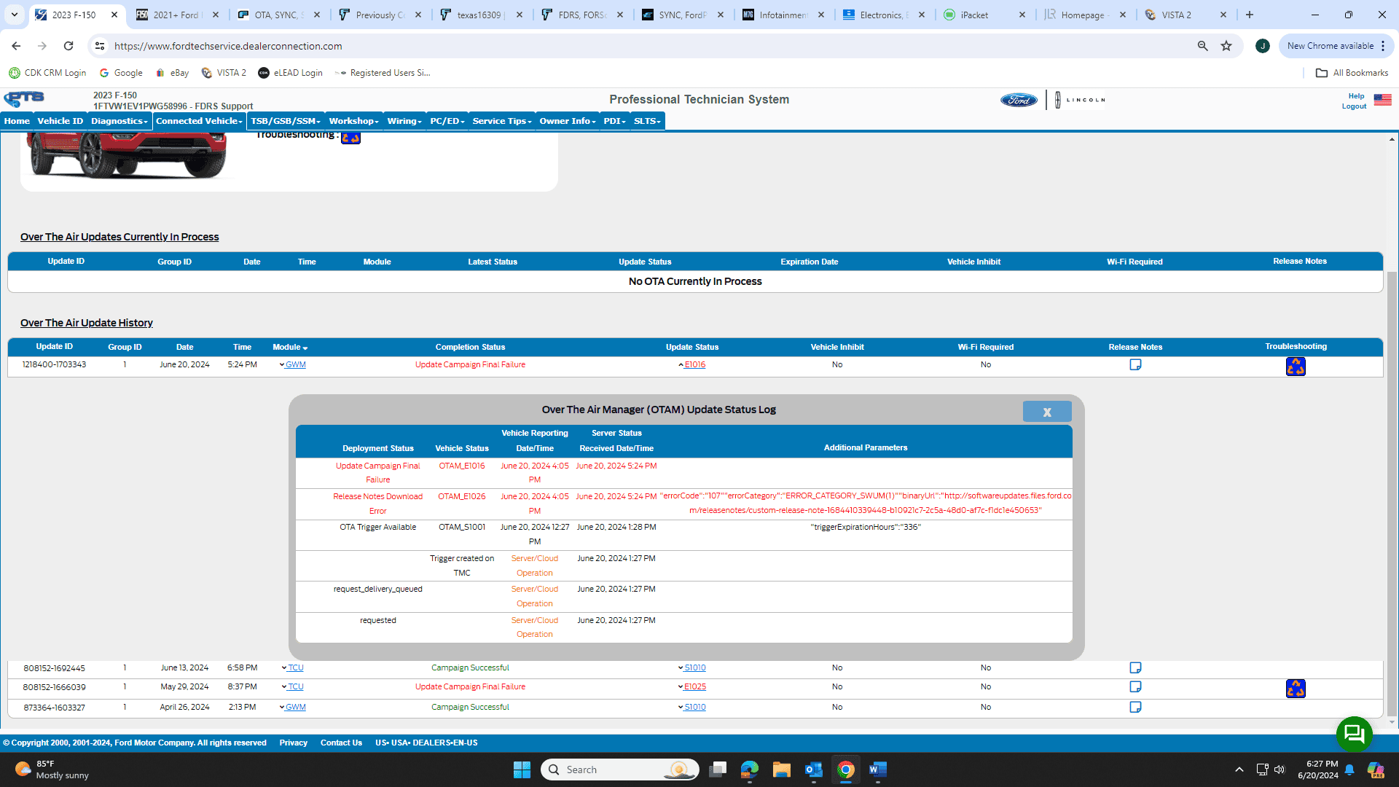Close the OTAM Update Status Log popup

click(x=1046, y=412)
